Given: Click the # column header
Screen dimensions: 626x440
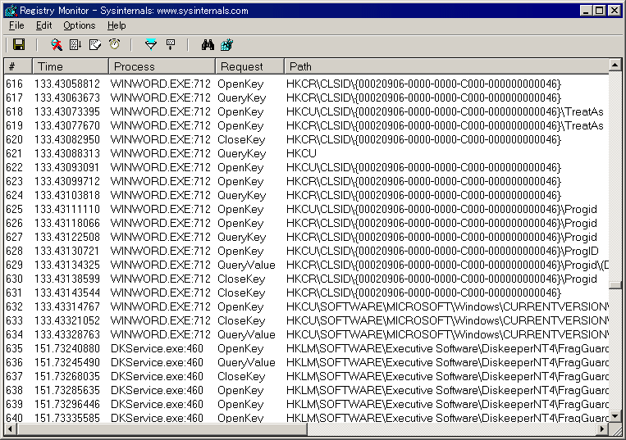Looking at the screenshot, I should [18, 66].
